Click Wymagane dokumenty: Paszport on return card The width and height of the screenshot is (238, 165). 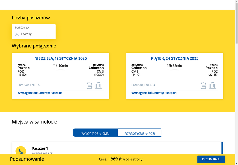[154, 93]
